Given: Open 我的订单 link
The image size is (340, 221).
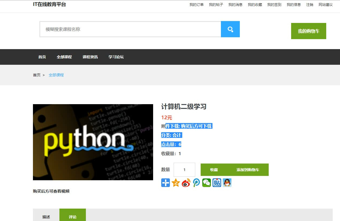Looking at the screenshot, I should [197, 5].
